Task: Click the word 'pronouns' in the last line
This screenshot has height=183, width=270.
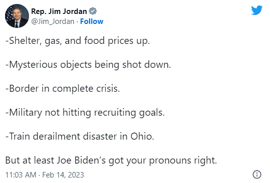Action: click(170, 161)
